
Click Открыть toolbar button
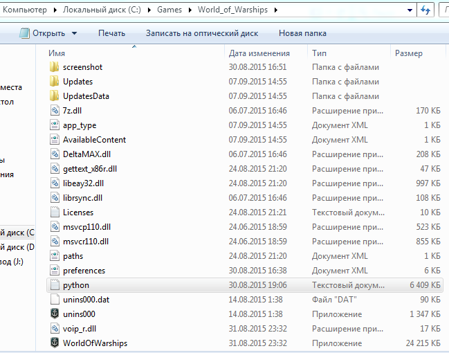tap(42, 33)
